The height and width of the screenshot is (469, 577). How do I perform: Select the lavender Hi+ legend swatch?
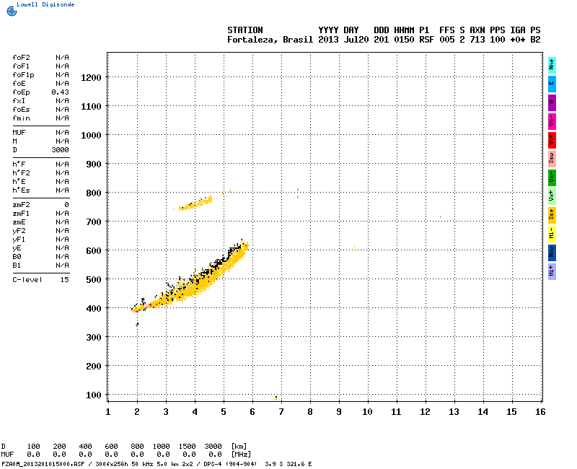pyautogui.click(x=552, y=272)
